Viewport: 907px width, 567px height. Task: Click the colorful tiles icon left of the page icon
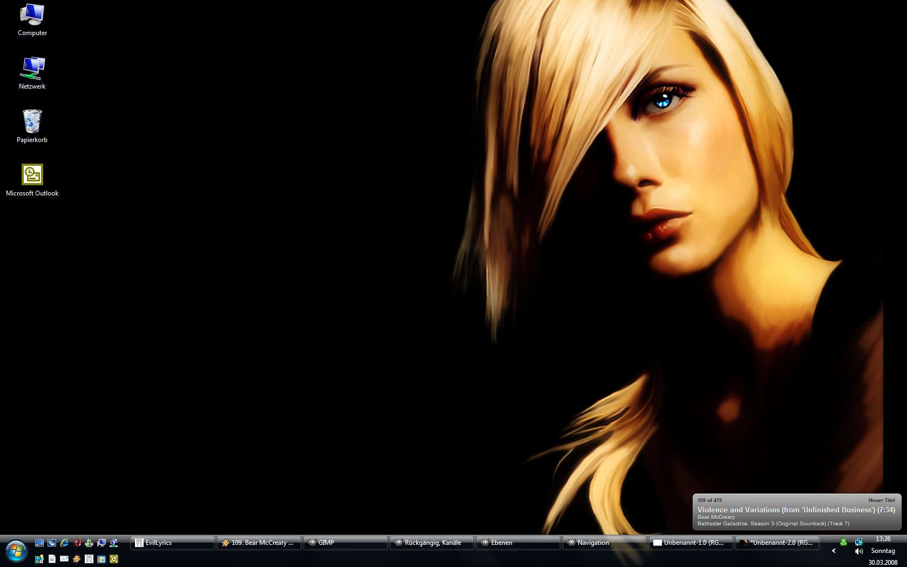[x=39, y=559]
